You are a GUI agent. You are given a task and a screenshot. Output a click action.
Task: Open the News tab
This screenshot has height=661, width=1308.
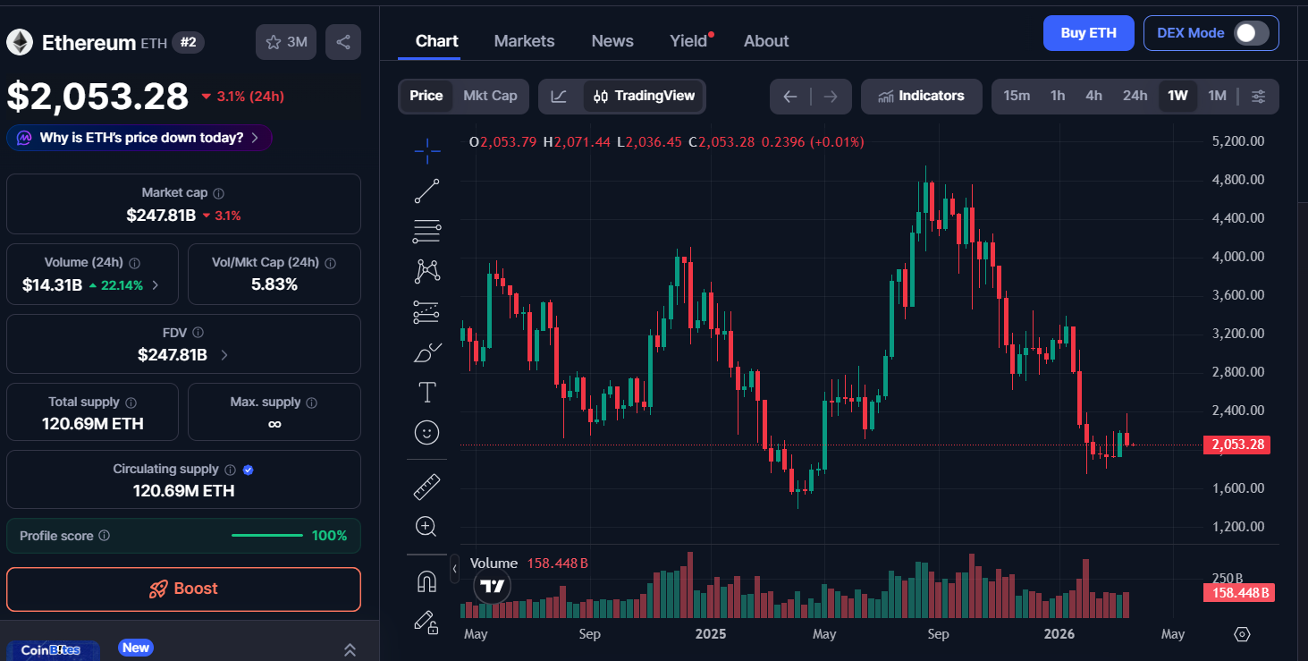[612, 41]
